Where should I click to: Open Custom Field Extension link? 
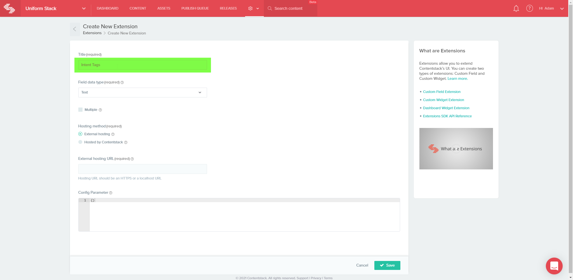[442, 92]
